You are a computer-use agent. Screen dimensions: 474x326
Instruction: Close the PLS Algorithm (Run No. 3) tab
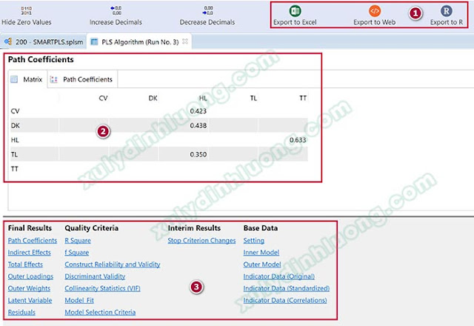tap(185, 41)
